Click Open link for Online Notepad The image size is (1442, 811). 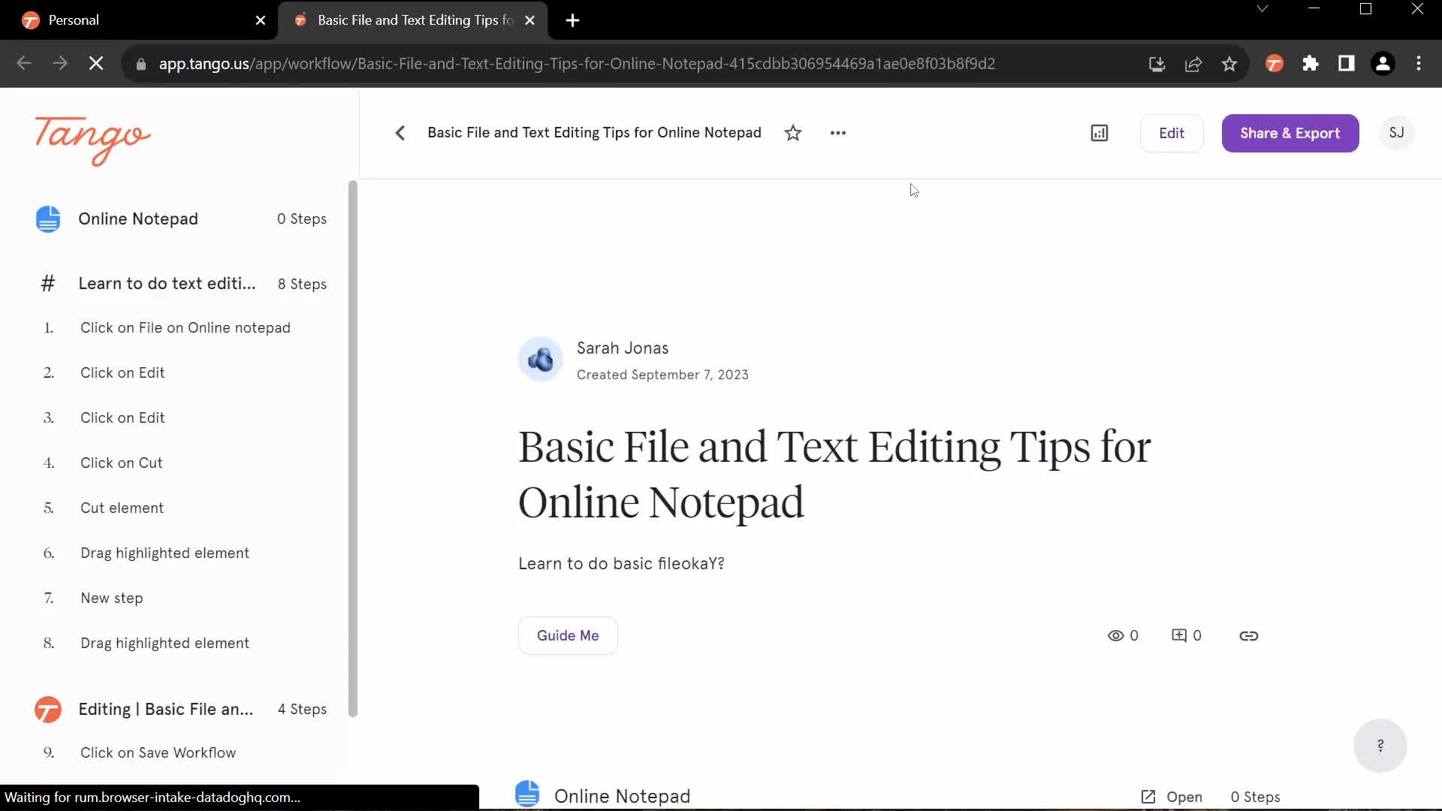click(1172, 797)
